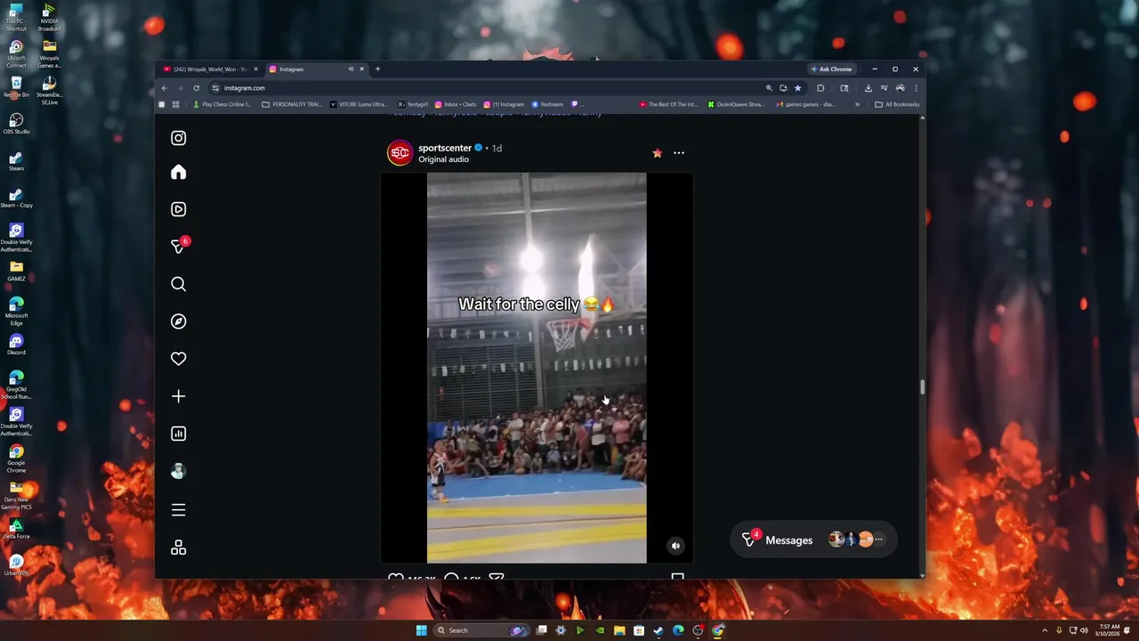Go to Home in Instagram sidebar
1139x641 pixels.
click(178, 172)
